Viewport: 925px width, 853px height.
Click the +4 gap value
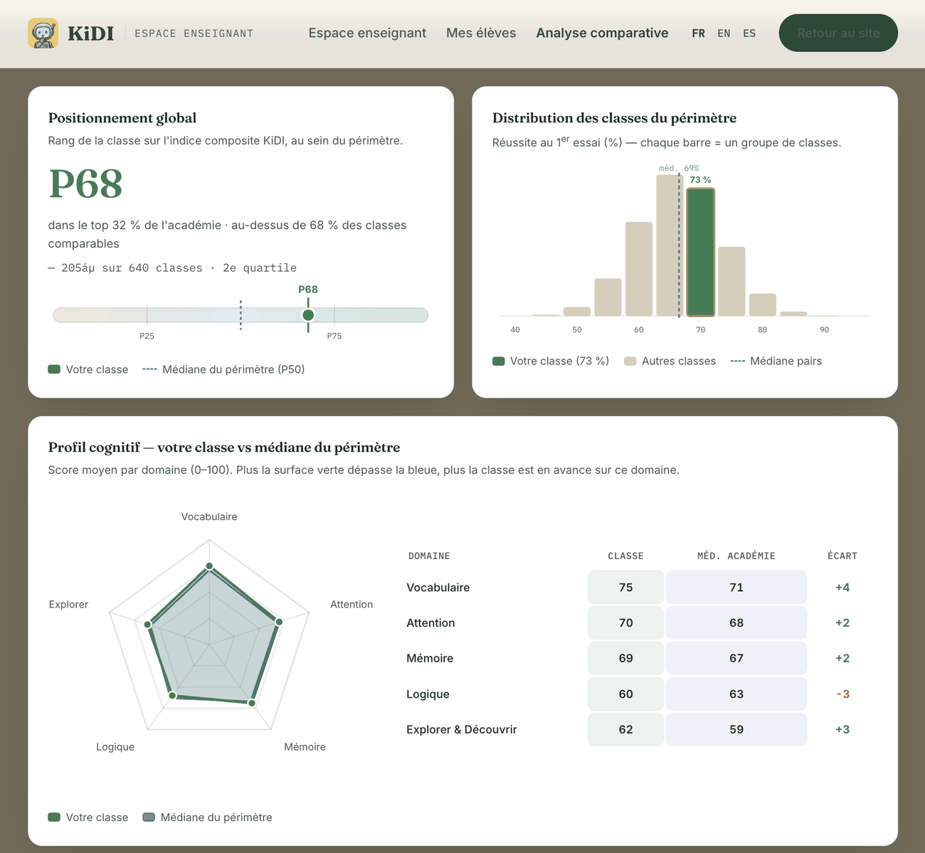(x=842, y=588)
